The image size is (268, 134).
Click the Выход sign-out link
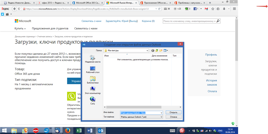coord(133,21)
